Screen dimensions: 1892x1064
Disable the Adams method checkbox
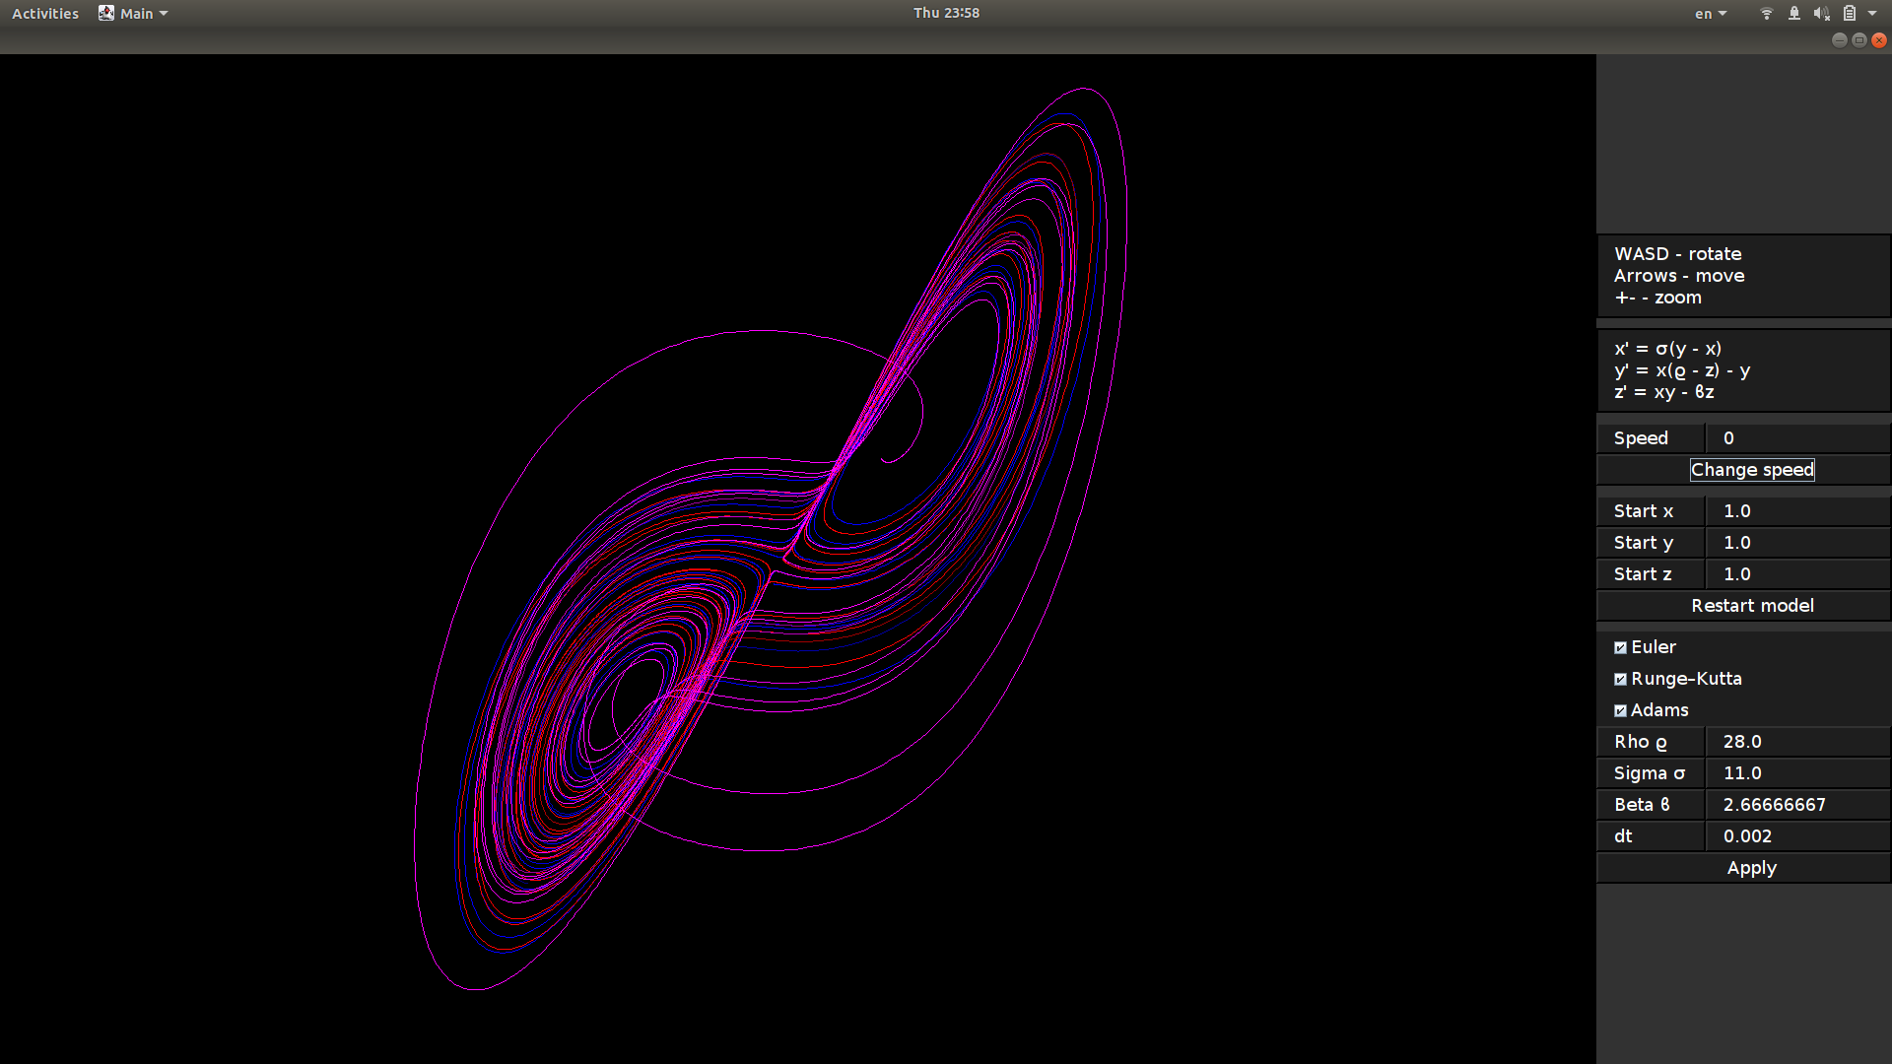point(1620,710)
